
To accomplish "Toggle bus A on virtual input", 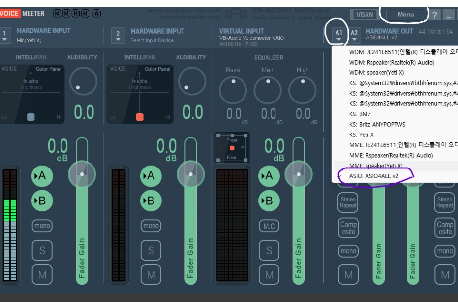I will point(269,176).
